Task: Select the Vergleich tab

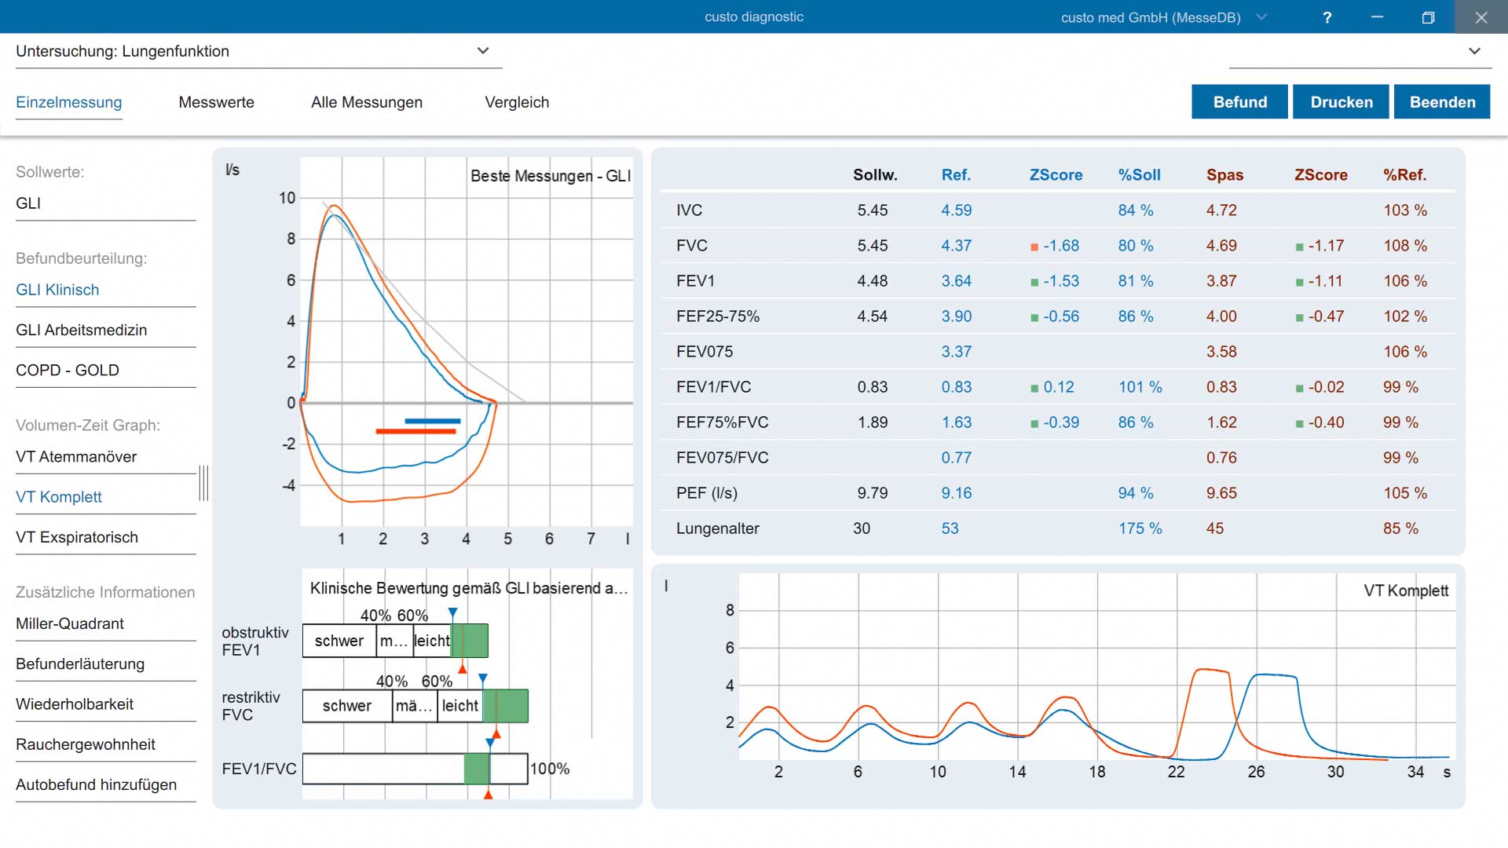Action: click(517, 102)
